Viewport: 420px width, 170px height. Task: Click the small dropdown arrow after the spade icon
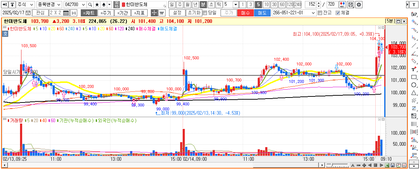click(x=109, y=5)
